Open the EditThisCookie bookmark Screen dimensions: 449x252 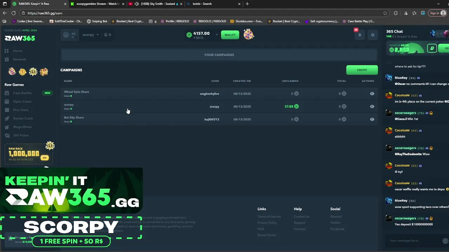click(66, 21)
